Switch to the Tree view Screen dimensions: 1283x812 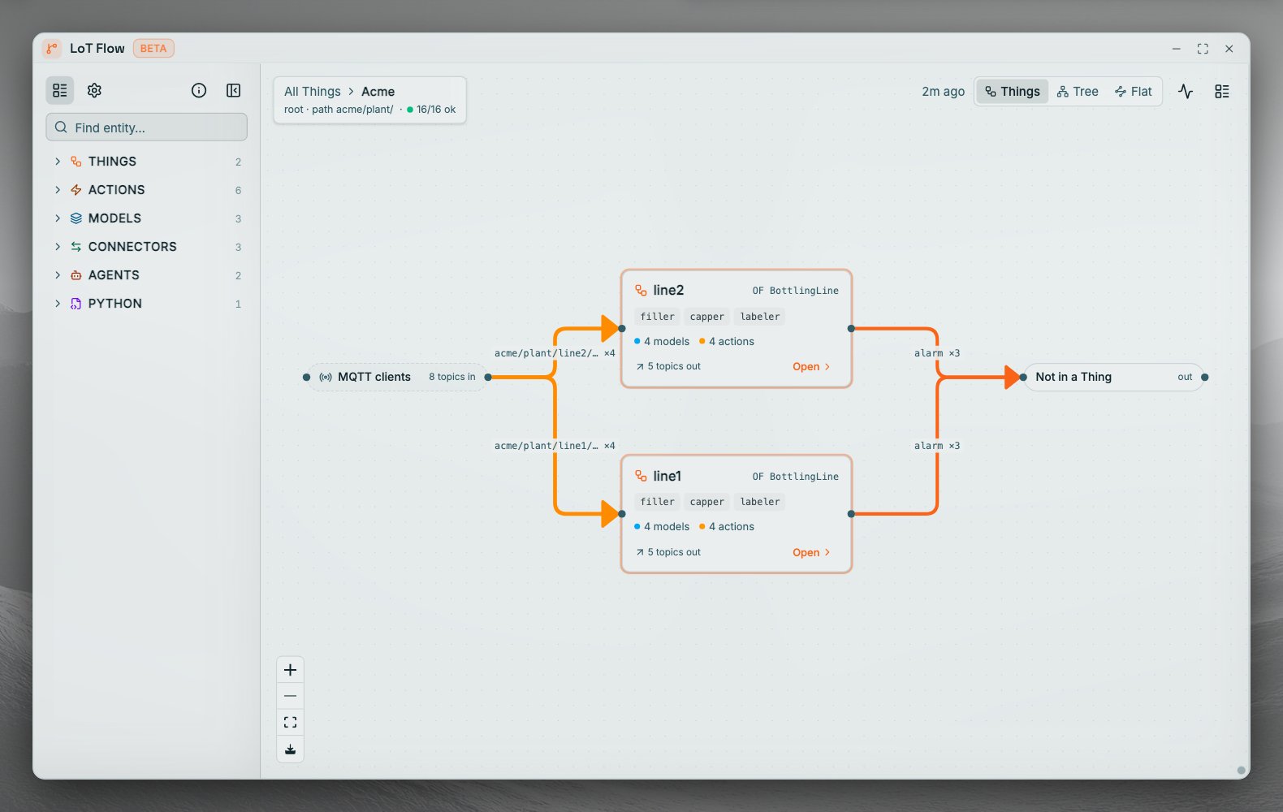[x=1078, y=92]
